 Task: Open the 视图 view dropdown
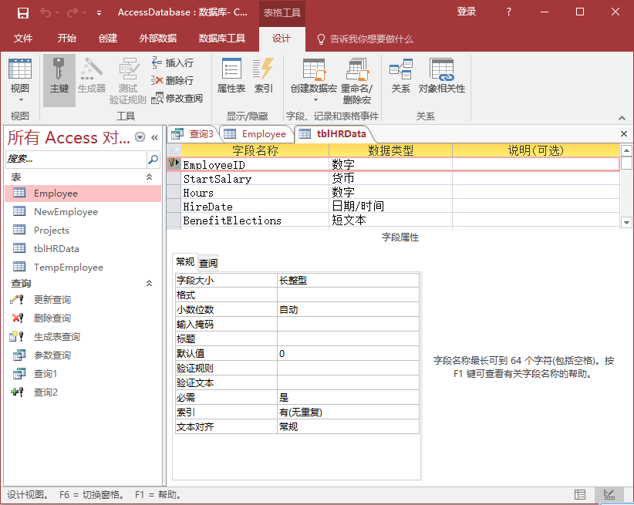point(20,99)
